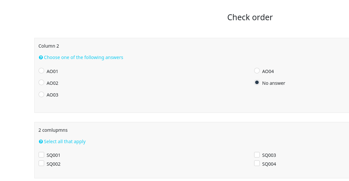
Task: Click the "No answer" label text
Action: [x=273, y=83]
